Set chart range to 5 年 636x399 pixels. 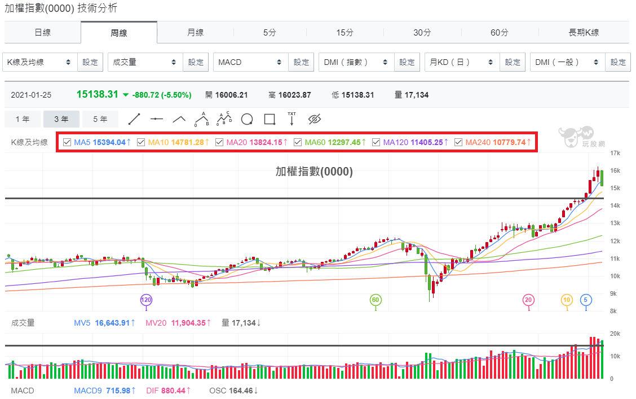[x=100, y=119]
